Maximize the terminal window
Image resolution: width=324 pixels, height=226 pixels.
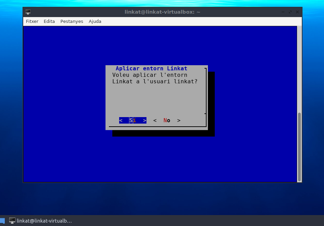pyautogui.click(x=291, y=12)
